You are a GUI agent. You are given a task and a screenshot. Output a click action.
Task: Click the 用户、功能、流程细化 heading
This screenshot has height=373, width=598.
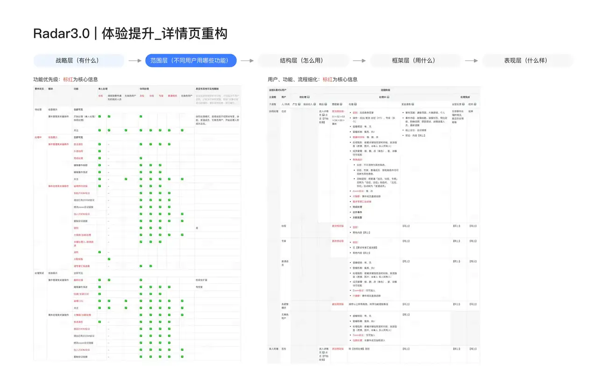[313, 79]
